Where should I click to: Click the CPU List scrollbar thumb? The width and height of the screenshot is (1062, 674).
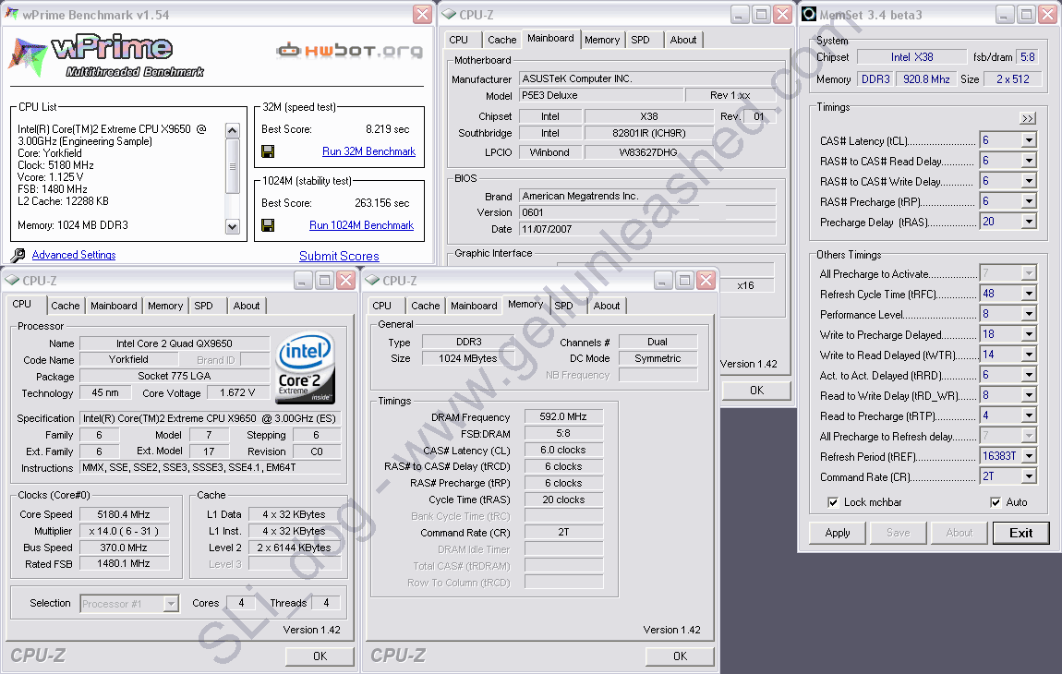coord(233,166)
